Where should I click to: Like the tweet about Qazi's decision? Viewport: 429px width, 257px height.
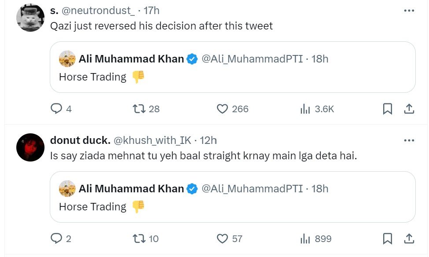coord(223,109)
